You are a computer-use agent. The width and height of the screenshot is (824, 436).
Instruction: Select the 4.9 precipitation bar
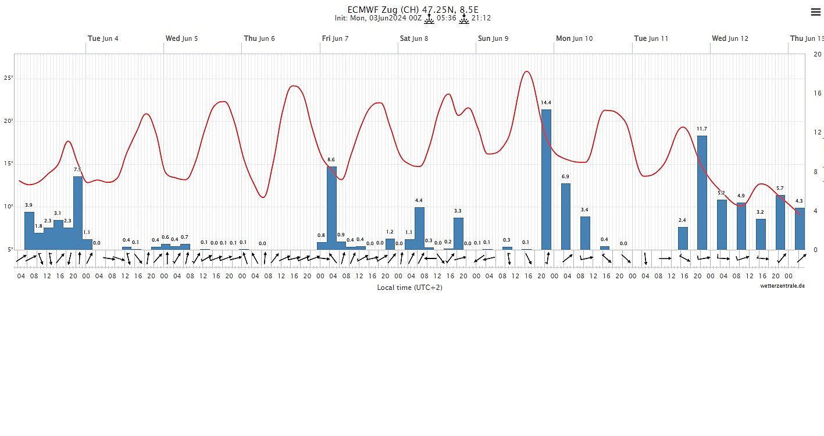[741, 226]
